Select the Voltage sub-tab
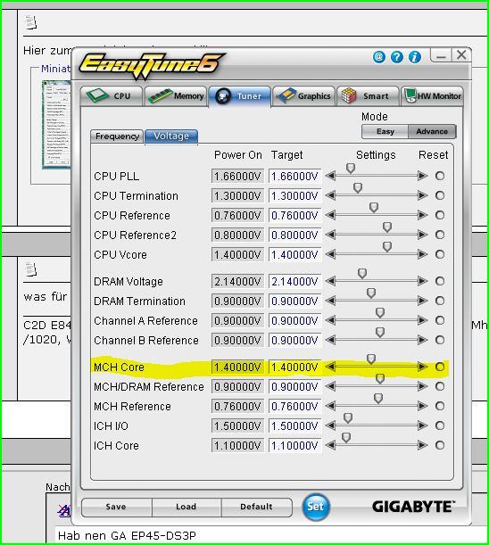 point(171,136)
